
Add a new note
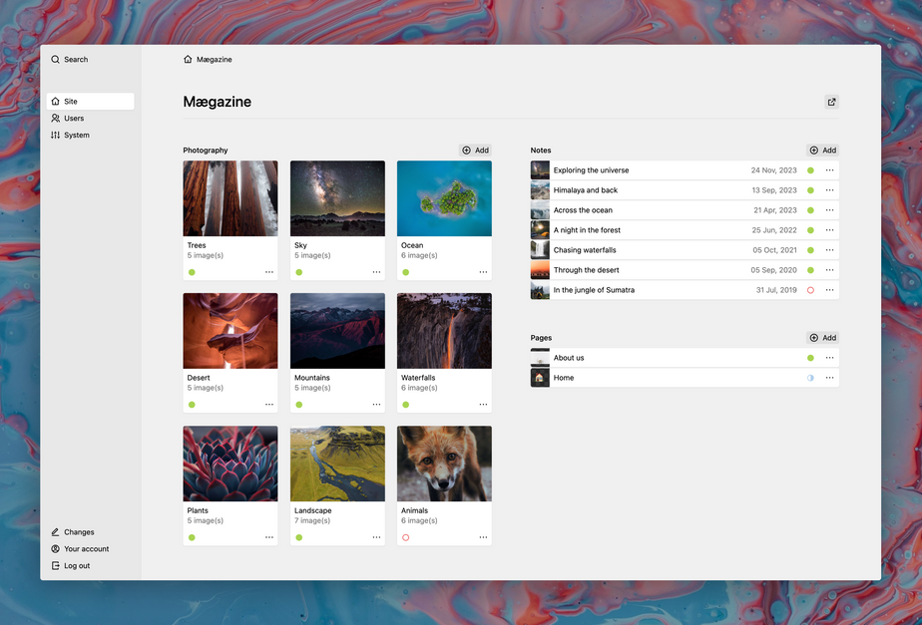(822, 151)
